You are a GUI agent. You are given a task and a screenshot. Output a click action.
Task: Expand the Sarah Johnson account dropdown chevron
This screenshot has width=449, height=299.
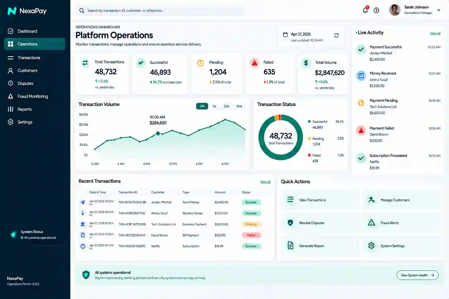[439, 10]
